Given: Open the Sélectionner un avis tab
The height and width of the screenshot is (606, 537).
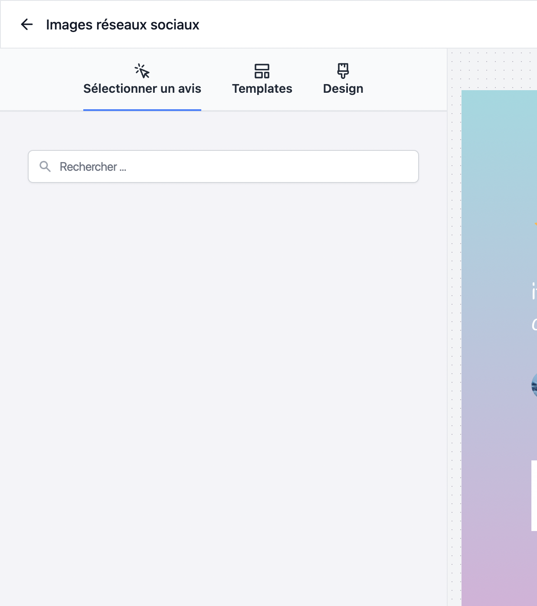Looking at the screenshot, I should (142, 80).
